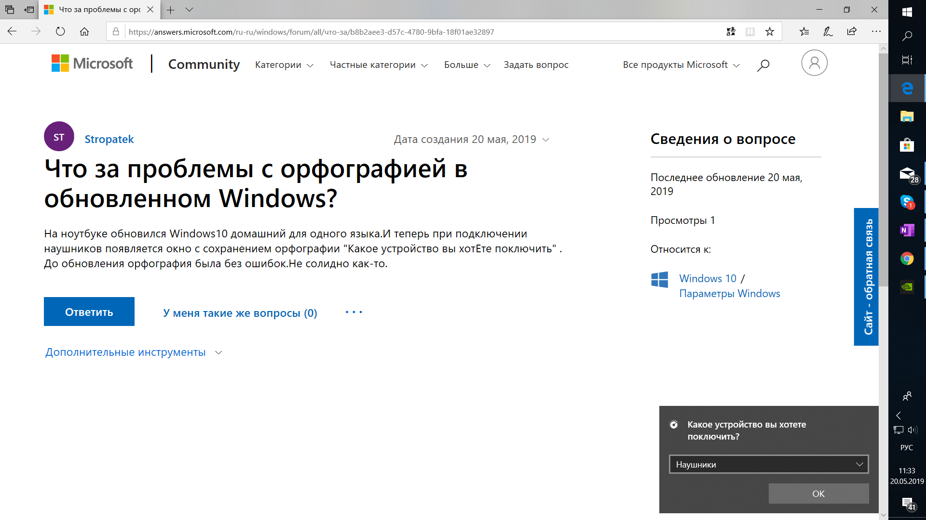The width and height of the screenshot is (926, 520).
Task: Click the radio button for device selection
Action: click(673, 424)
